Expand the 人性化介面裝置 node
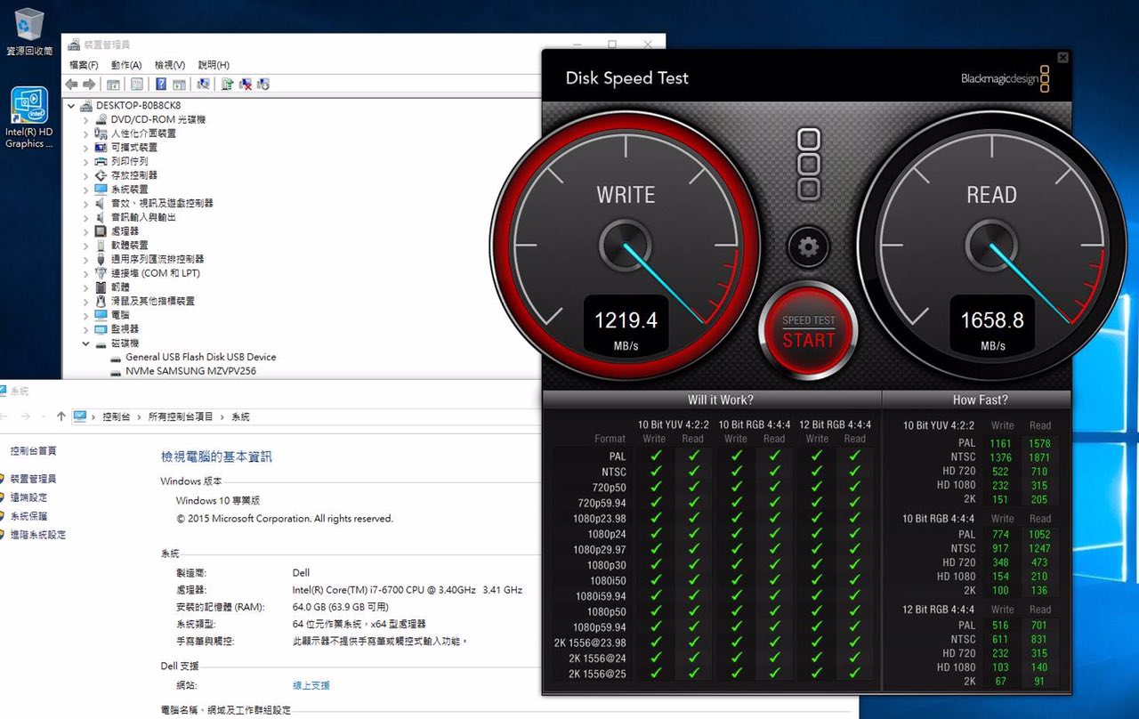Image resolution: width=1139 pixels, height=719 pixels. coord(86,133)
